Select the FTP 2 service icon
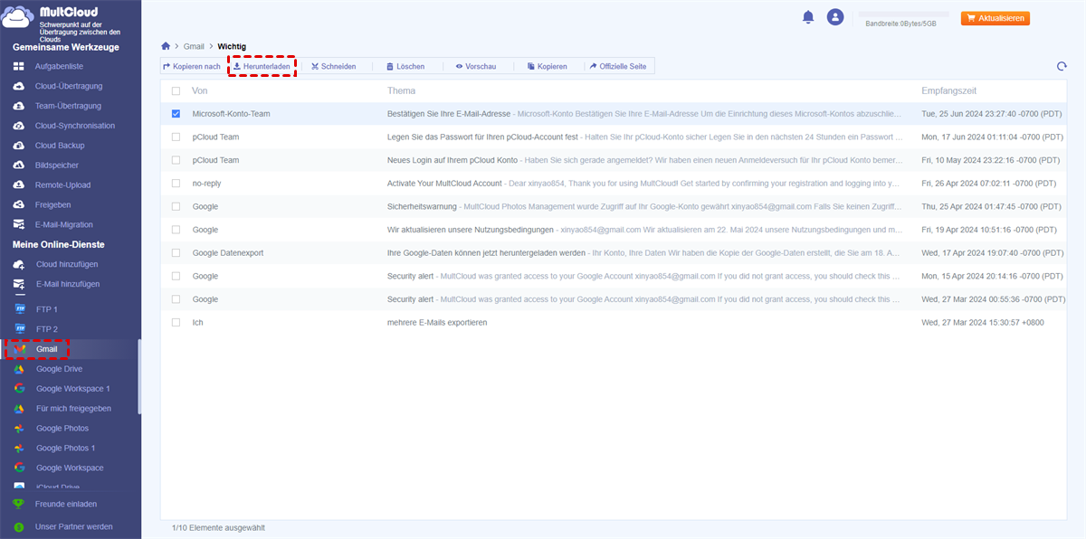This screenshot has height=539, width=1086. 18,329
